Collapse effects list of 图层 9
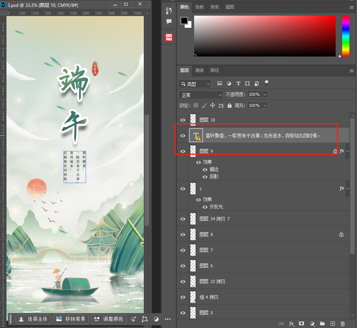The width and height of the screenshot is (357, 328). [x=347, y=151]
